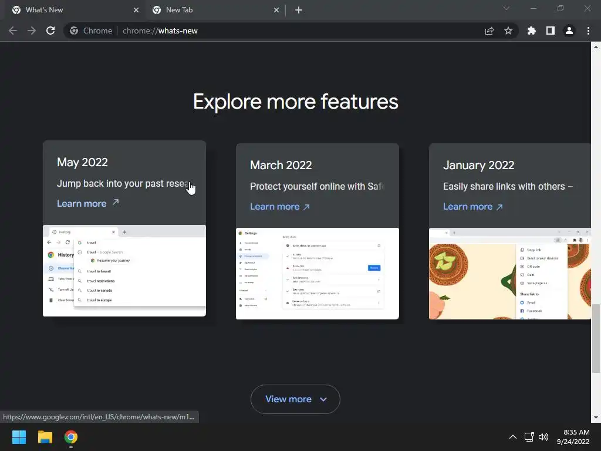Switch to the New Tab tab
This screenshot has width=601, height=451.
215,10
